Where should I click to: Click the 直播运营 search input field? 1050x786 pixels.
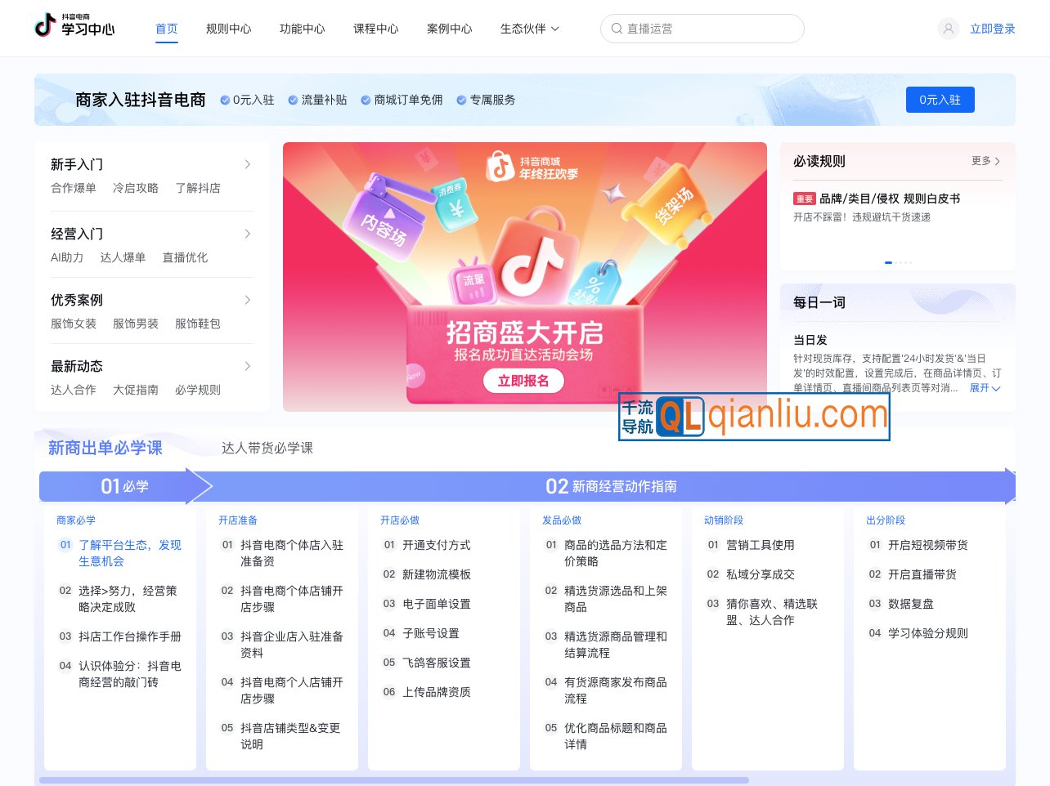pos(702,28)
